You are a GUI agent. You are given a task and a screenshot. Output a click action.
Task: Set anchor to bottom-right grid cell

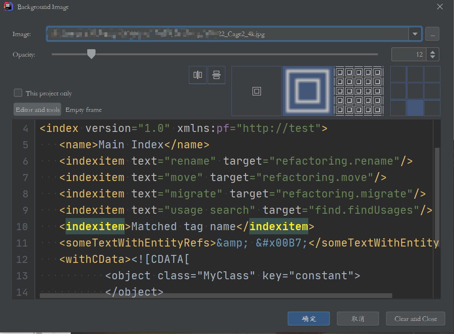point(432,108)
